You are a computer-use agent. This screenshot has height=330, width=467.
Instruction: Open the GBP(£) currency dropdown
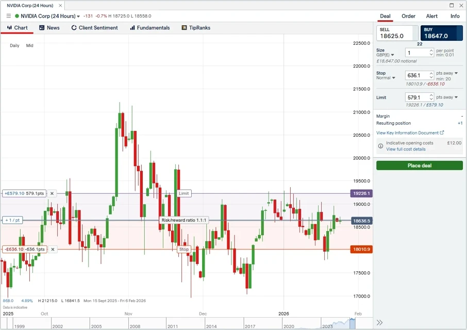tap(385, 55)
